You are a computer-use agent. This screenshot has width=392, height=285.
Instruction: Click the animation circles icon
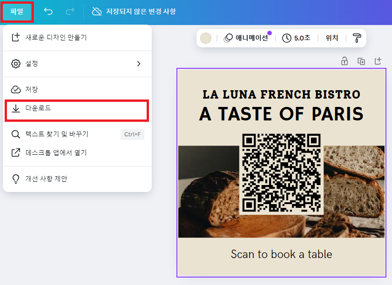(x=228, y=38)
